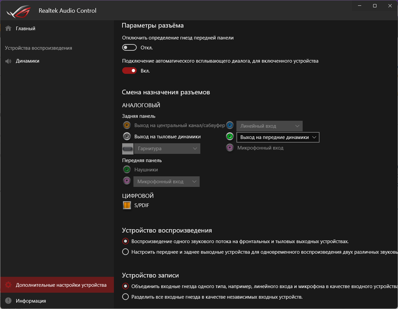Click the information exclamation icon
This screenshot has width=398, height=309.
[x=8, y=301]
